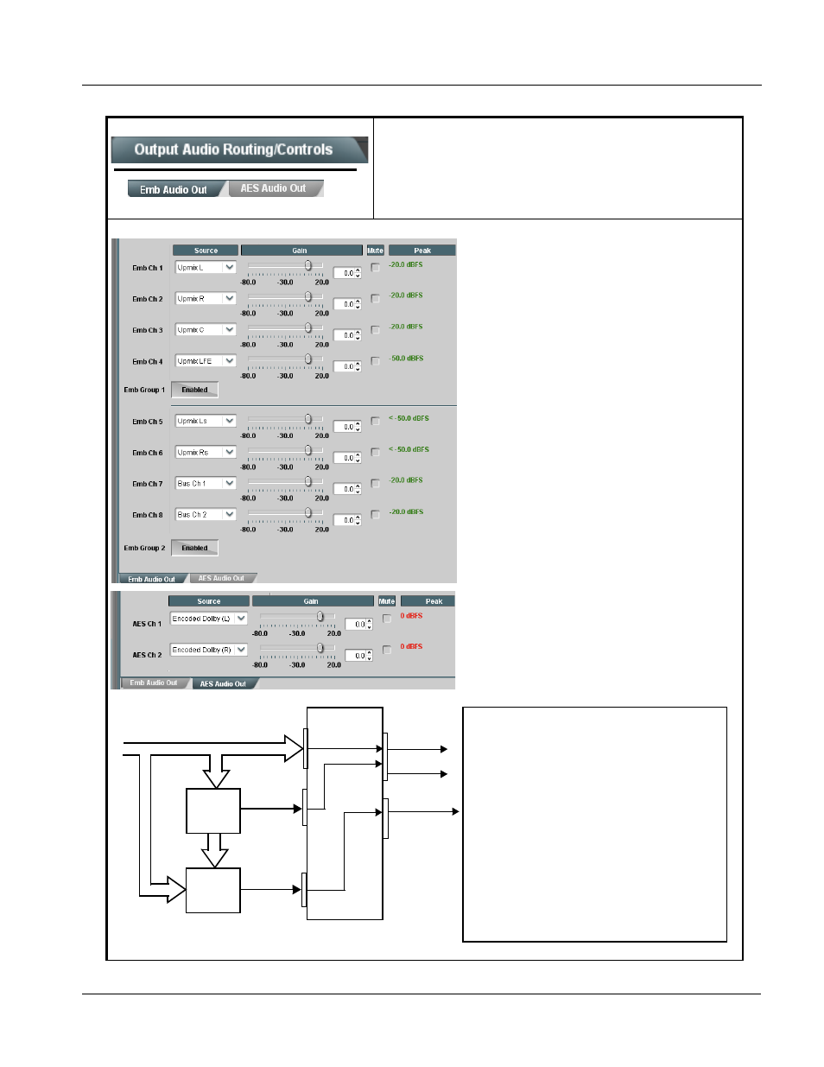
Task: Open Emb Ch 6 source dropdown (Upmix Rs)
Action: coord(206,453)
